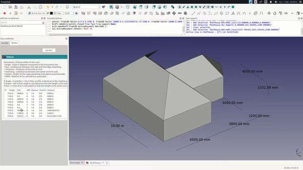Viewport: 303px width, 170px height.
Task: Switch to the Tâches tab
Action: pos(14,43)
